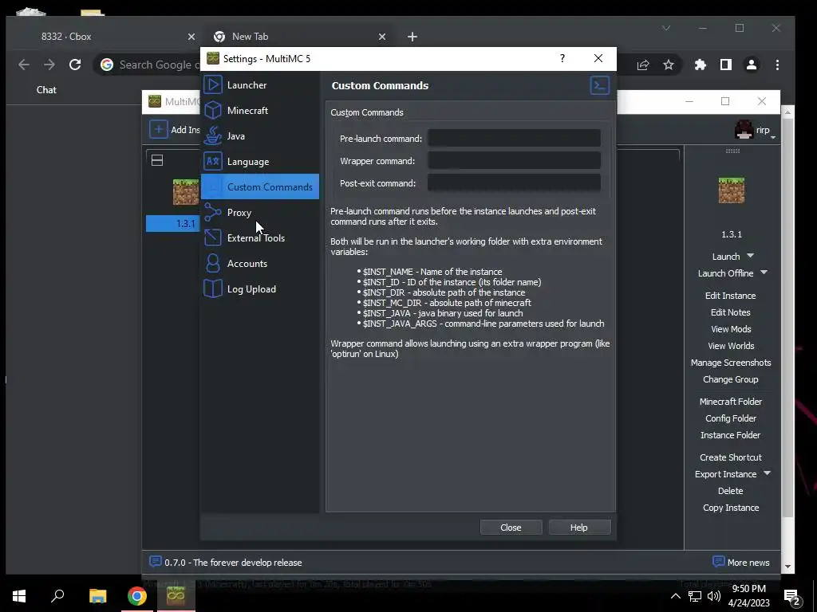Click the volume icon in system tray
817x612 pixels.
(x=714, y=596)
